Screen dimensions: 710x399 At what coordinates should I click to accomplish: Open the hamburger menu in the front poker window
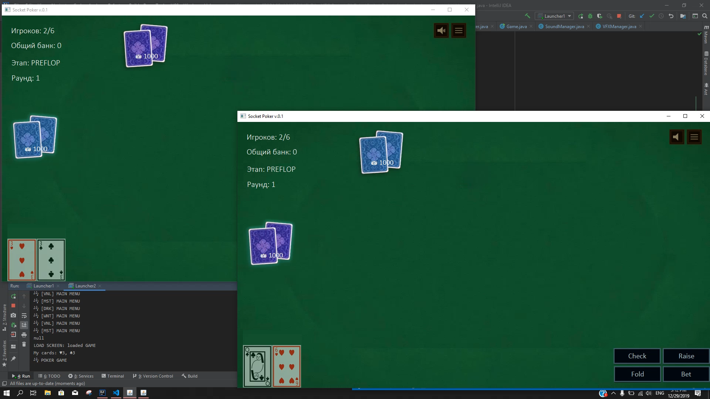(694, 137)
